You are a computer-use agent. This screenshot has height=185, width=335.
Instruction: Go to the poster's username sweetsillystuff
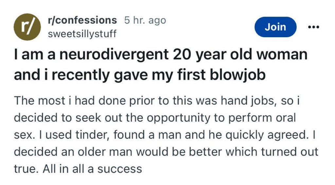click(x=82, y=34)
